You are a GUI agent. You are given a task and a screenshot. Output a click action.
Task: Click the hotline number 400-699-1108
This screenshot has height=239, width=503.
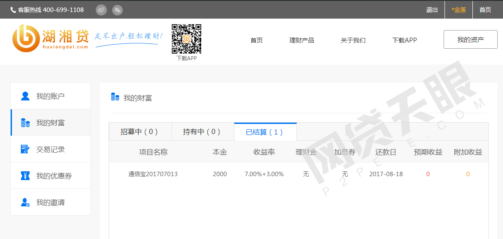tap(63, 10)
